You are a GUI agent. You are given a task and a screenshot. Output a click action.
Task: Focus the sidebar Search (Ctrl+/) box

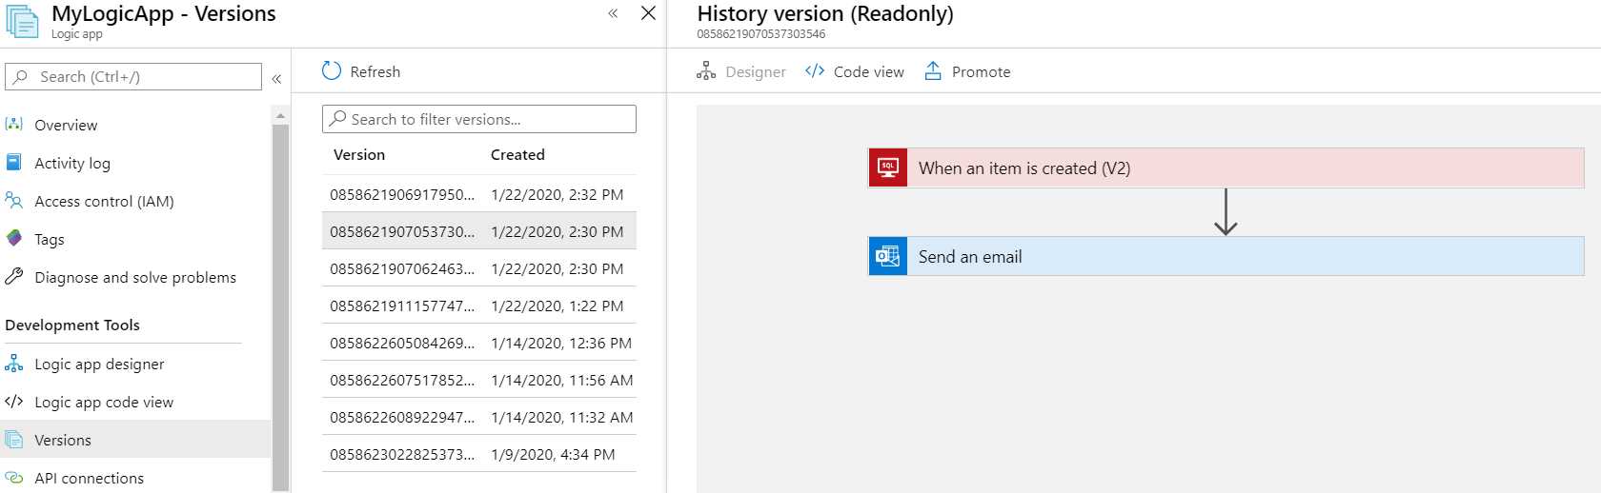(133, 77)
